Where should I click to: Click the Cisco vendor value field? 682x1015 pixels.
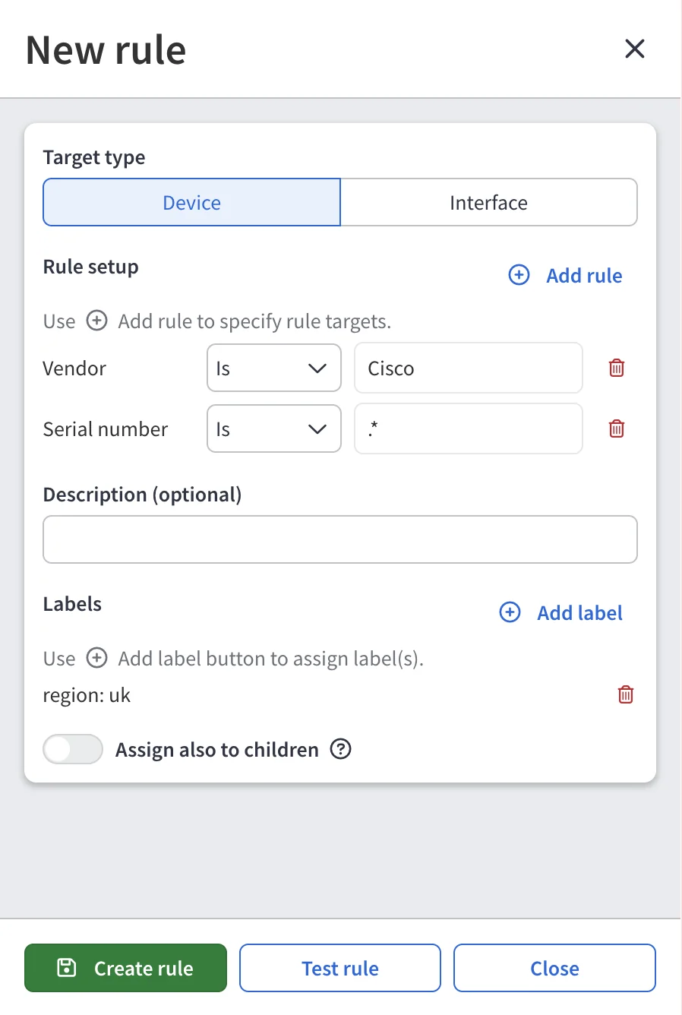pyautogui.click(x=469, y=368)
